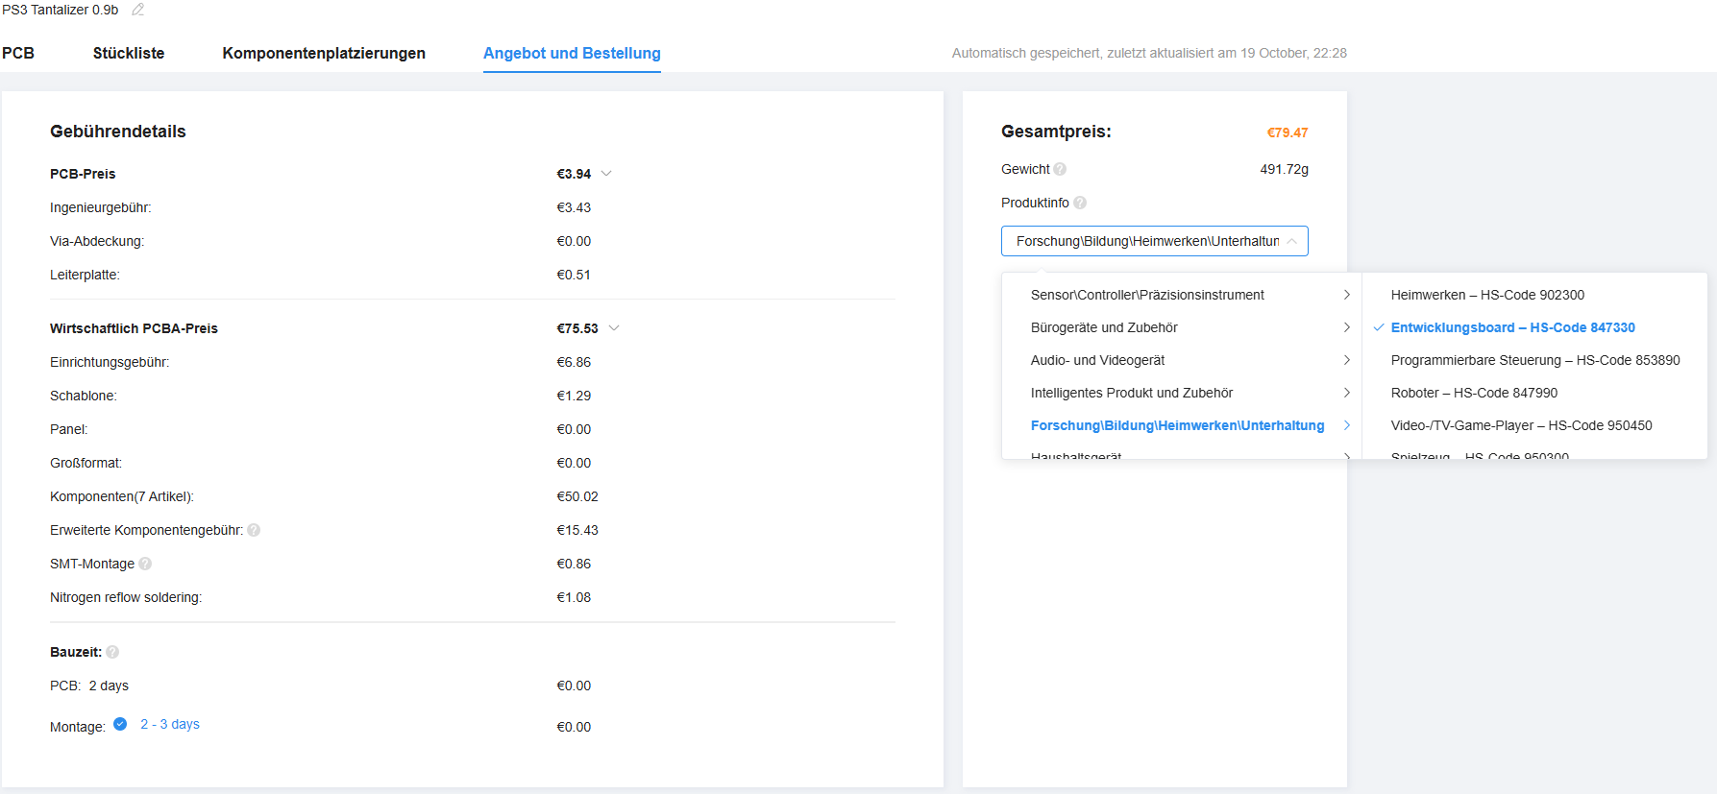Select the Montage 2 - 3 days option

120,724
